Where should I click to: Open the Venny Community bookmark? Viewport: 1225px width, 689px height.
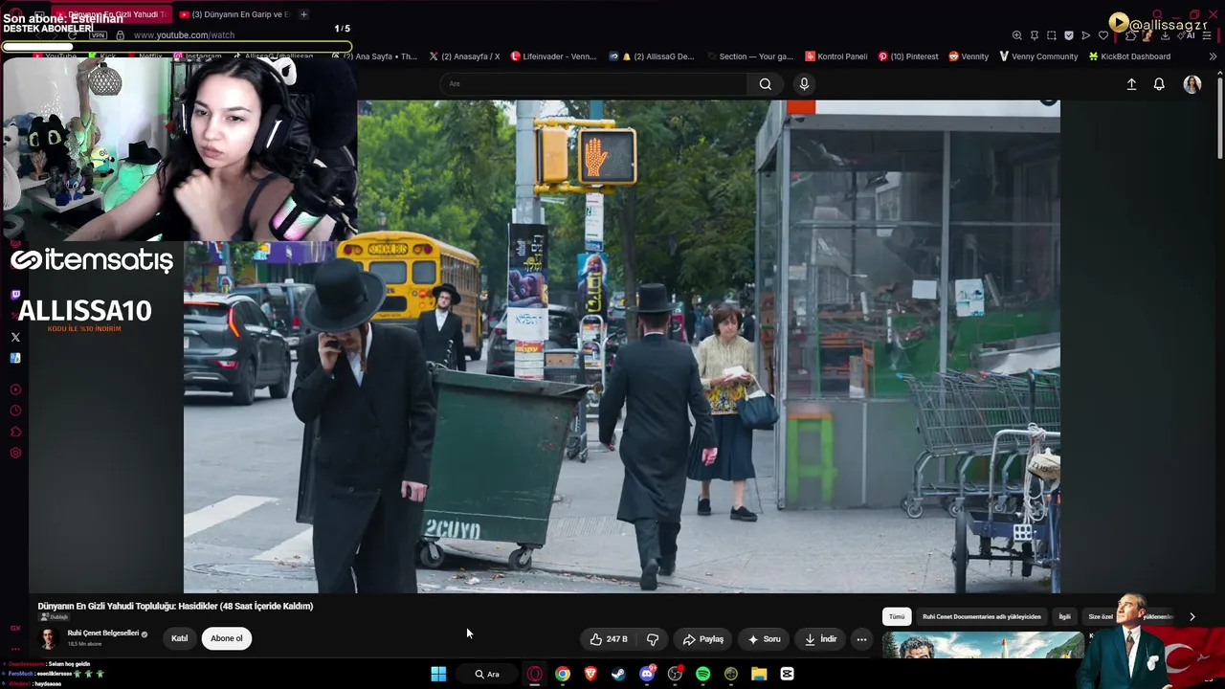(x=1038, y=56)
